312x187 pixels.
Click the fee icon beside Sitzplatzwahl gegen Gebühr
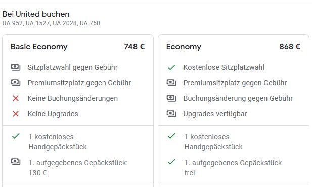point(16,67)
